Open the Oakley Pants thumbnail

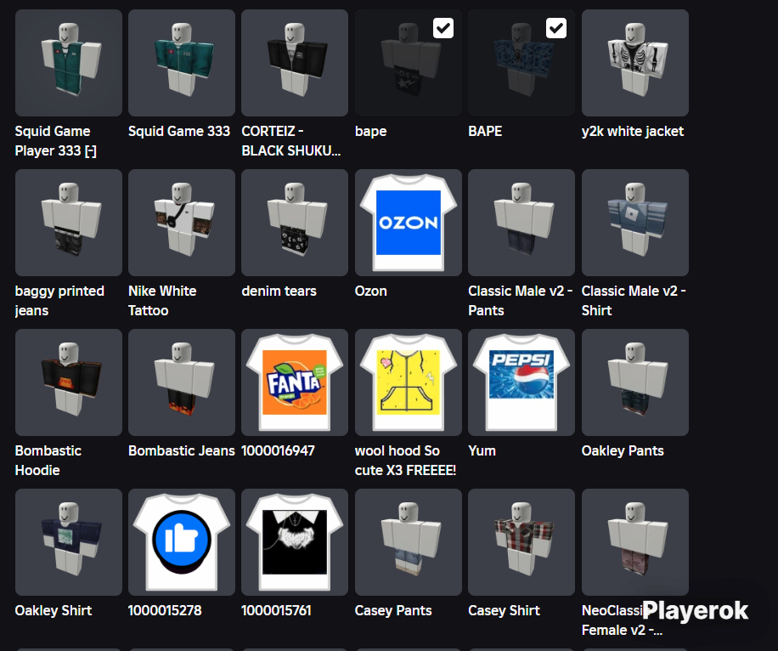(635, 382)
